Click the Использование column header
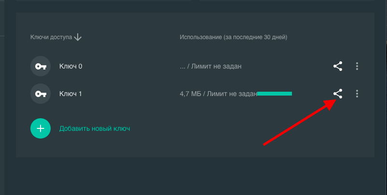 click(x=233, y=37)
